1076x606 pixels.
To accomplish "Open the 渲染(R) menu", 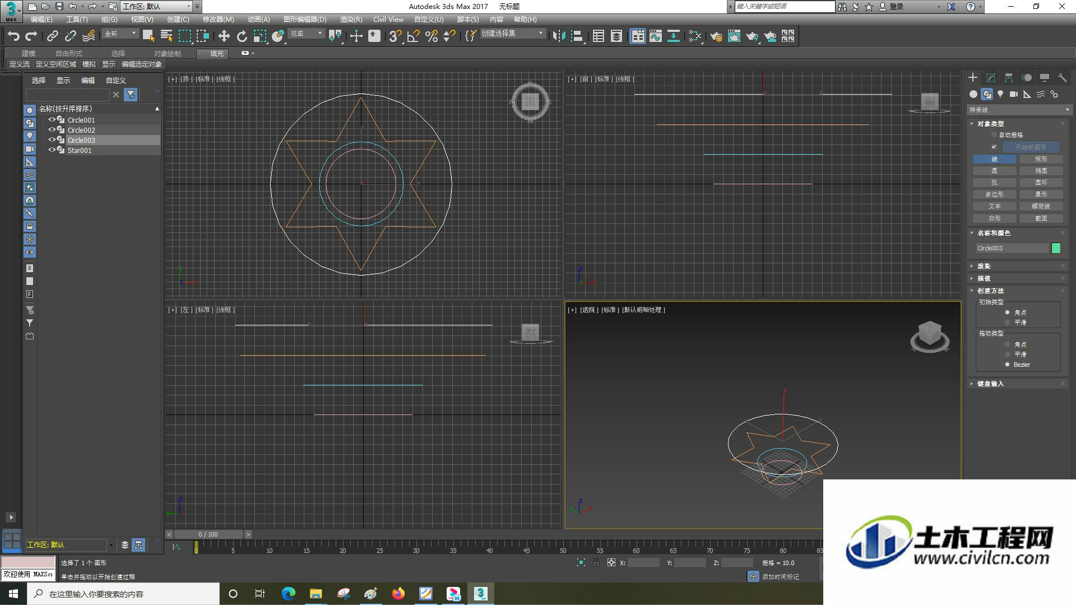I will pyautogui.click(x=351, y=20).
